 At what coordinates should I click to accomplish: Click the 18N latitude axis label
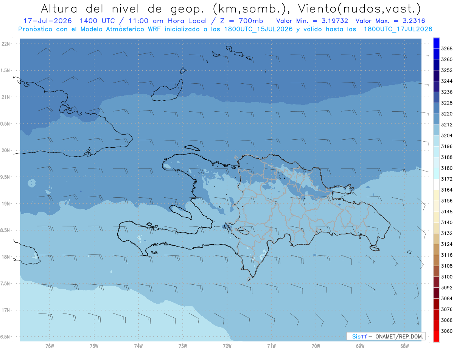pyautogui.click(x=6, y=257)
